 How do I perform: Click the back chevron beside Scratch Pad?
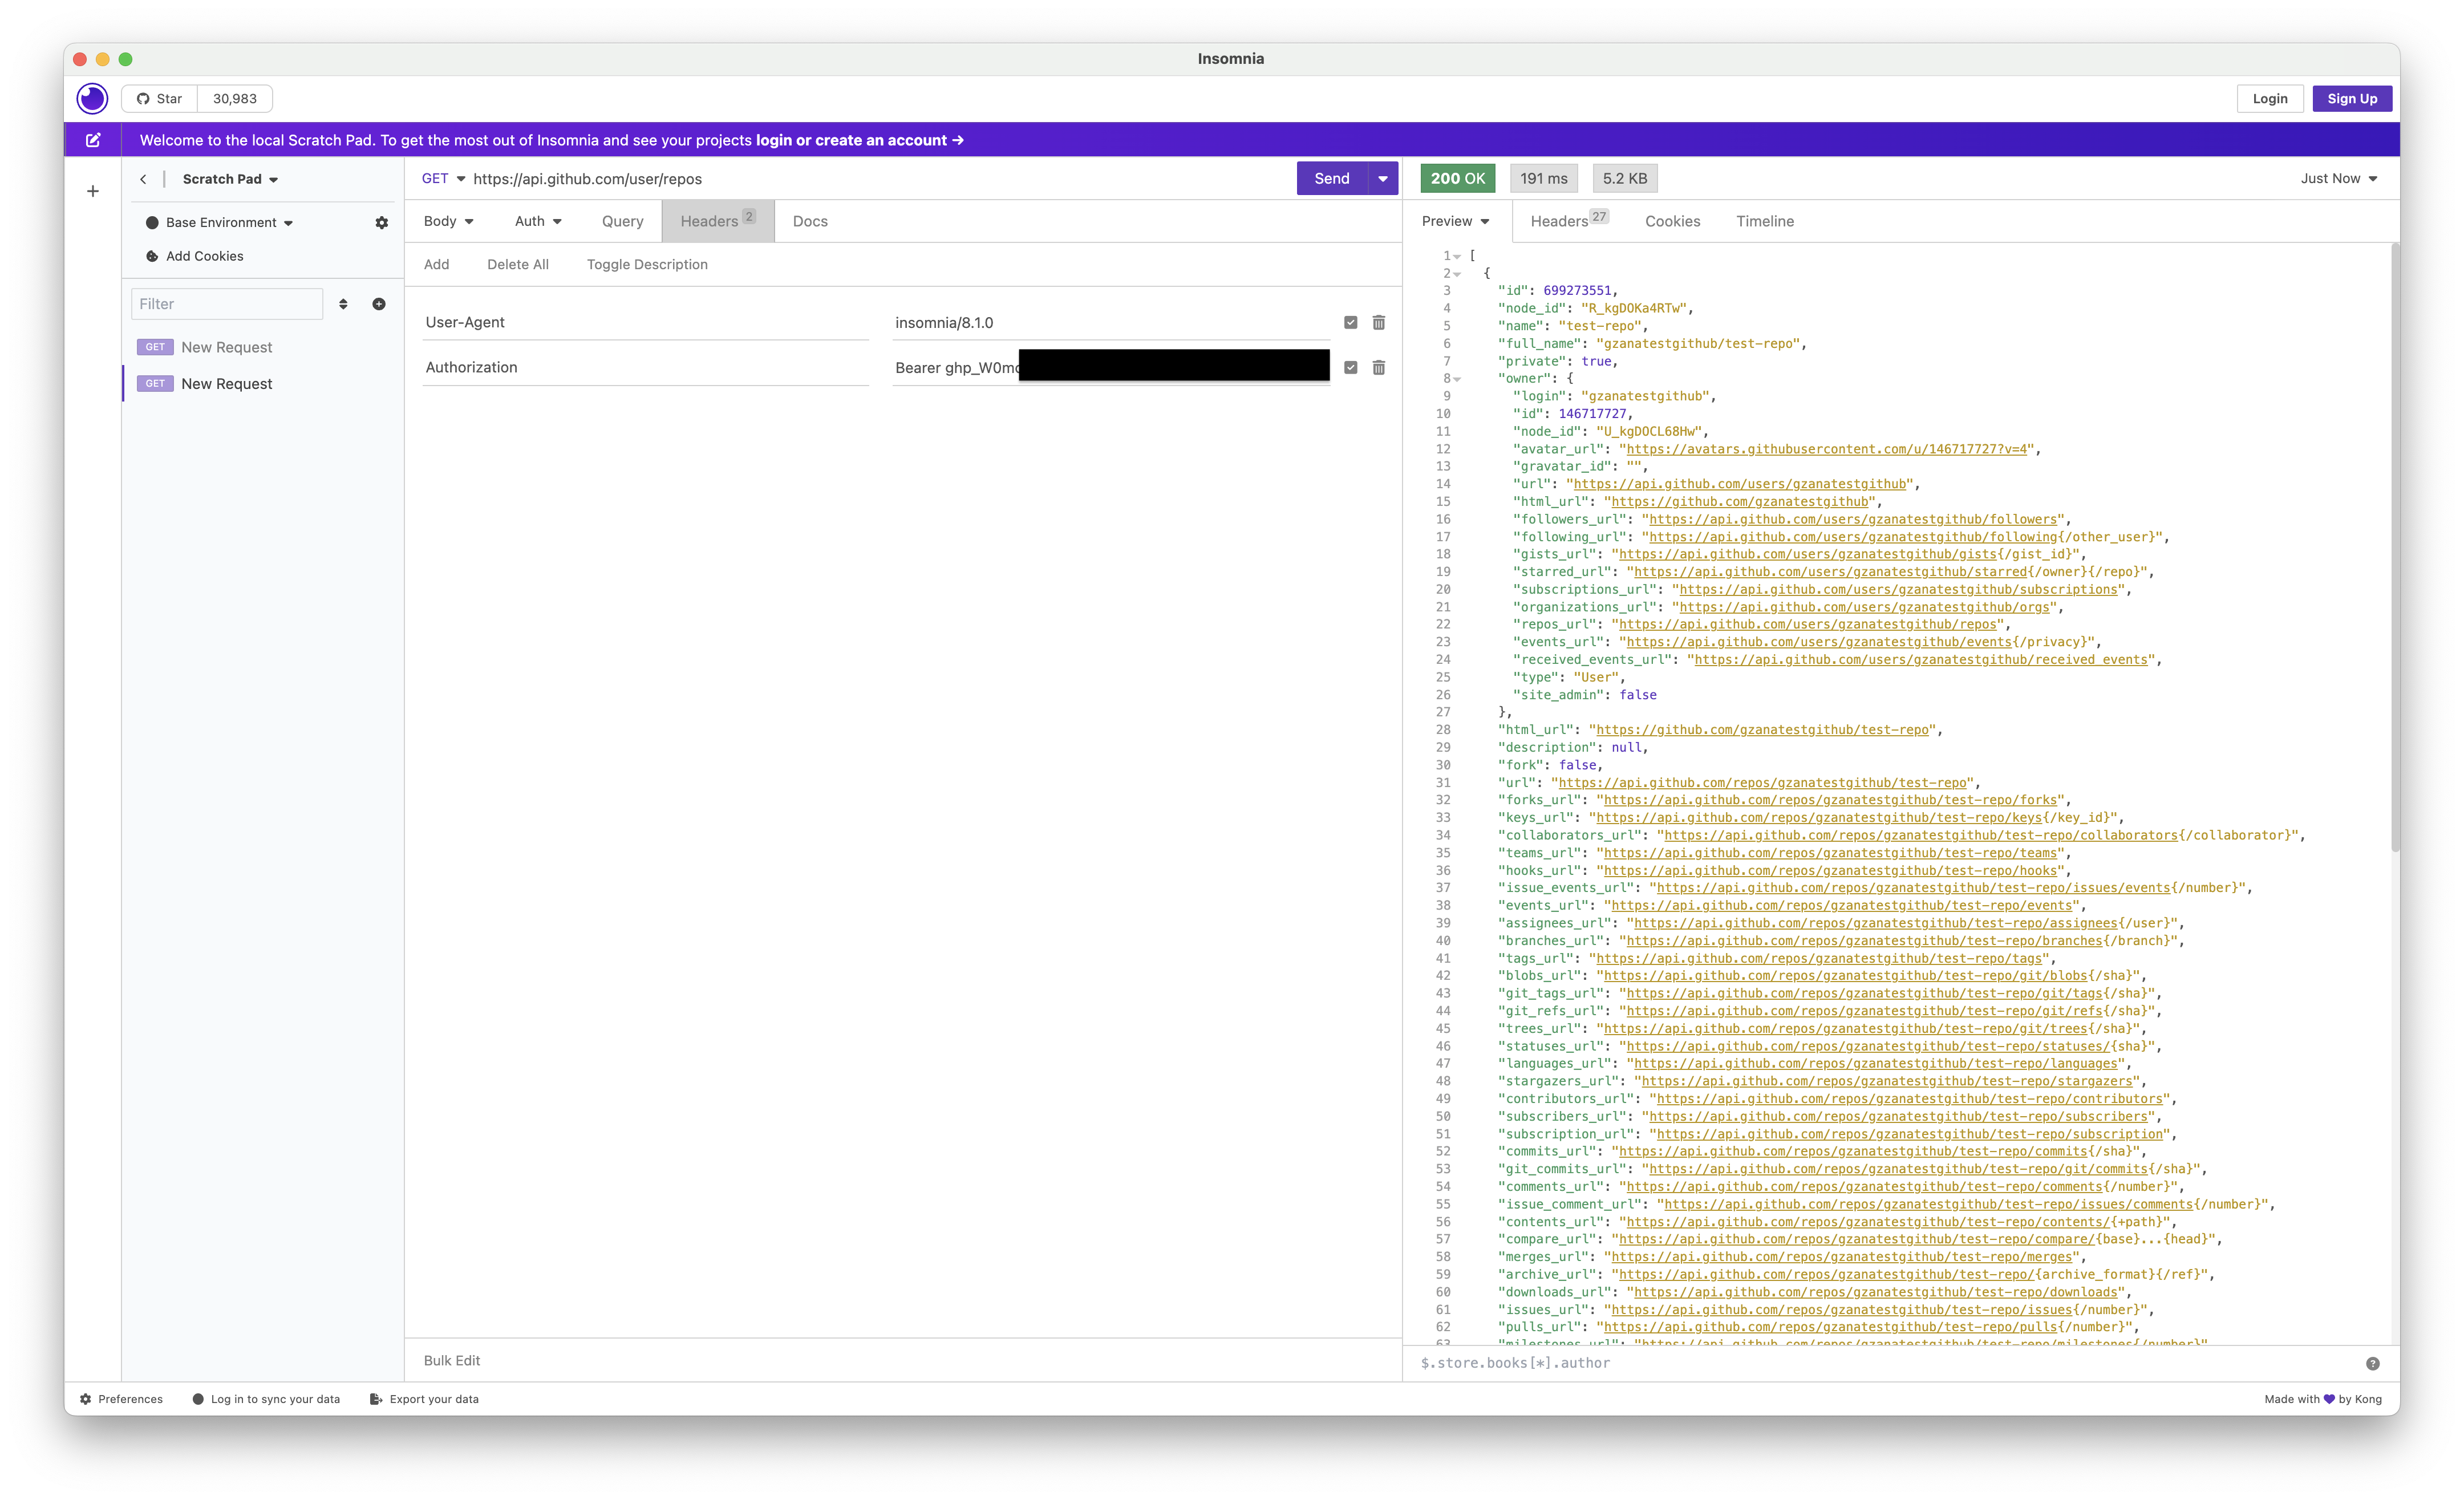(x=143, y=179)
